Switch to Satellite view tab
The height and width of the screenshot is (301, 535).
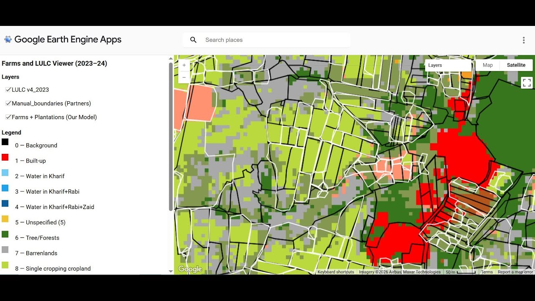coord(516,65)
